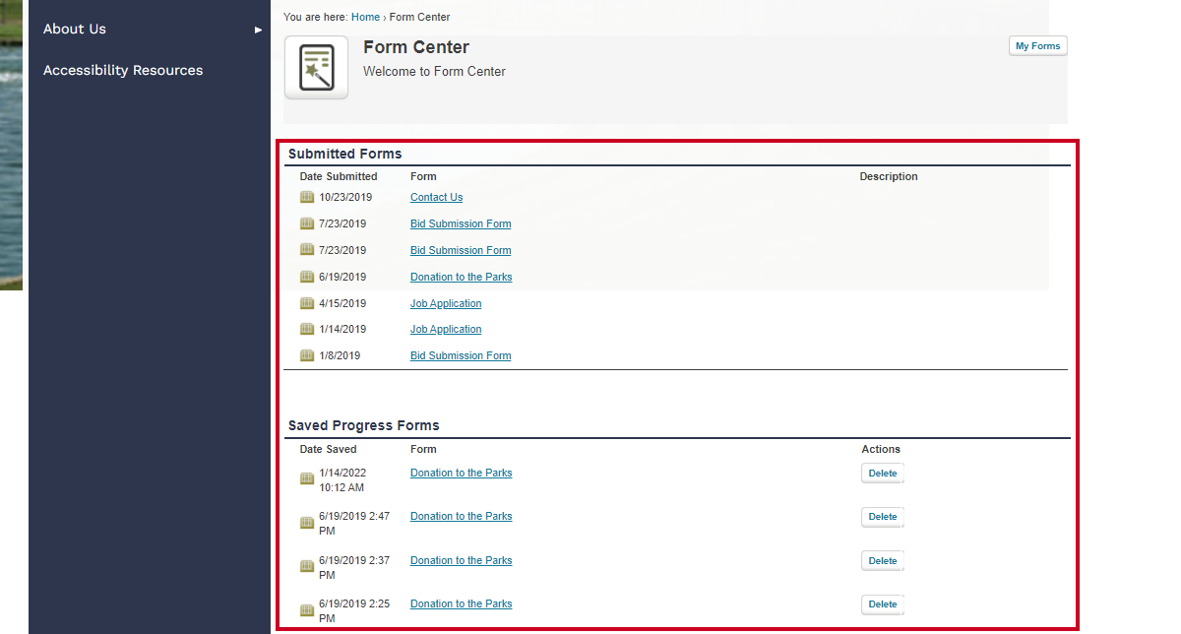Click the Submitted Forms section heading
1181x634 pixels.
click(344, 154)
